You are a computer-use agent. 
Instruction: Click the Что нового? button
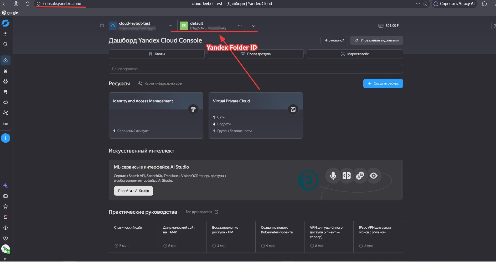[x=334, y=40]
